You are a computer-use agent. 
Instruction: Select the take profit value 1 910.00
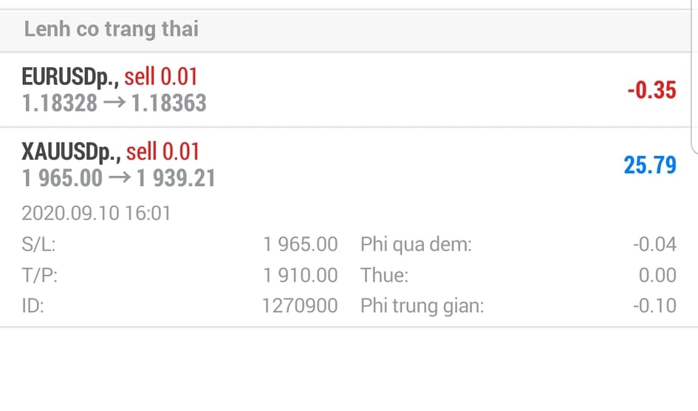(x=300, y=275)
